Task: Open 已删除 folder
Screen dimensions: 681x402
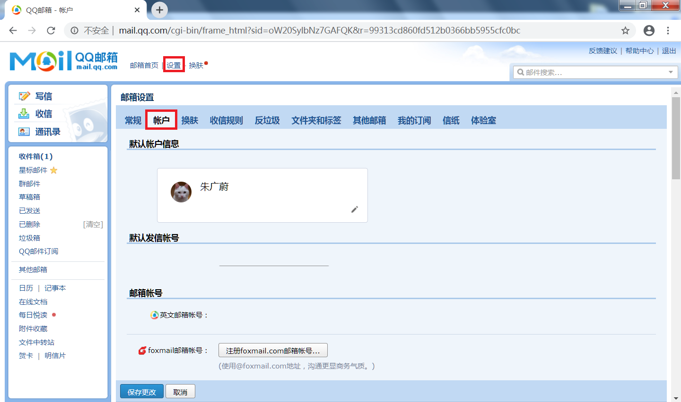Action: pos(29,224)
